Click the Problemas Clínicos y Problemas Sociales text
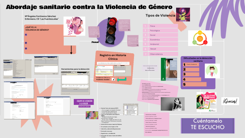245x138 pixels. pos(103,78)
